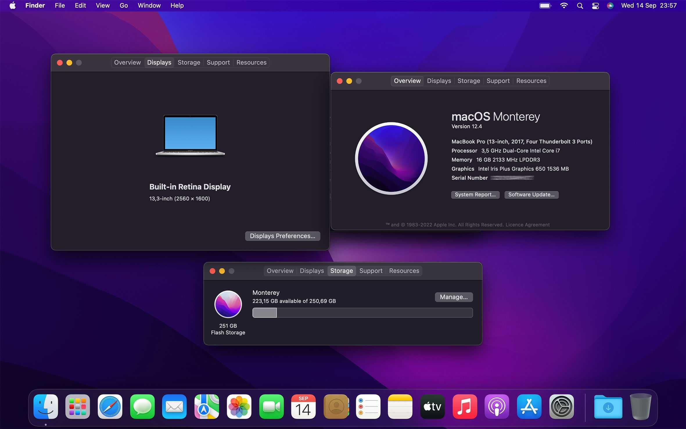Viewport: 686px width, 429px height.
Task: Open the Mail app in Dock
Action: (x=174, y=406)
